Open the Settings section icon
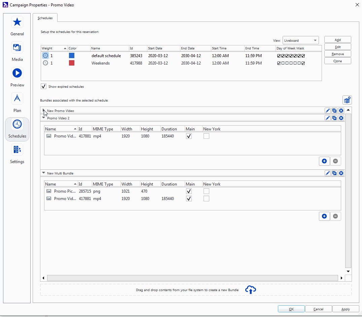362x317 pixels. point(17,150)
